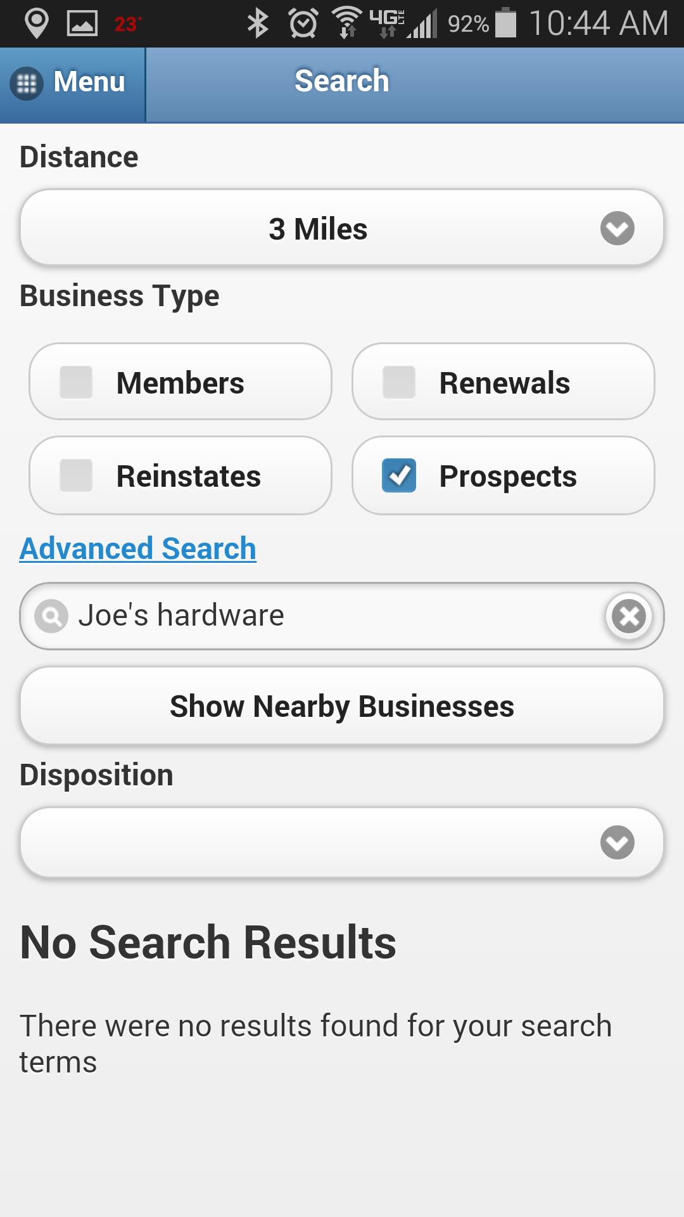Tick the Reinstates checkbox
Image resolution: width=684 pixels, height=1217 pixels.
(76, 475)
